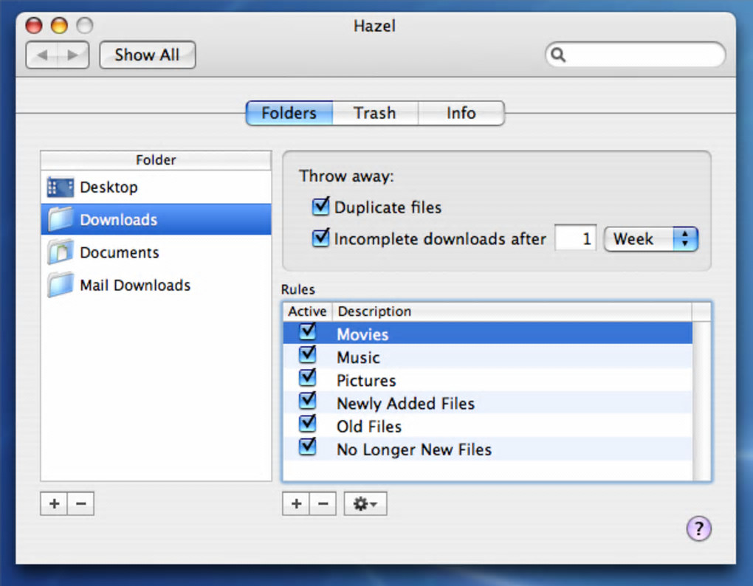Select the Downloads folder row
Viewport: 753px width, 586px height.
(156, 220)
